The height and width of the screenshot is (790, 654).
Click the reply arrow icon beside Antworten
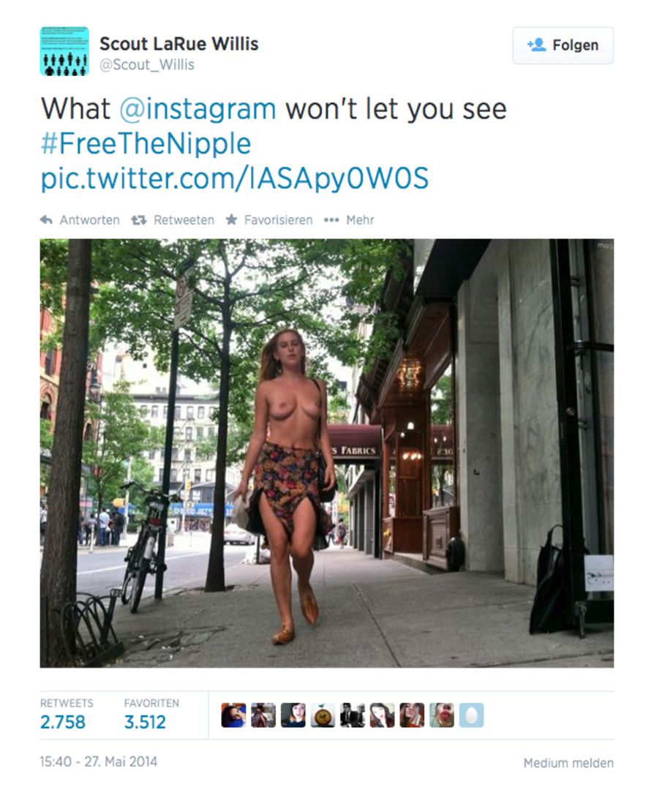pyautogui.click(x=47, y=220)
